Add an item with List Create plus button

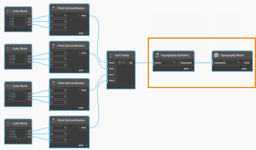(120, 62)
